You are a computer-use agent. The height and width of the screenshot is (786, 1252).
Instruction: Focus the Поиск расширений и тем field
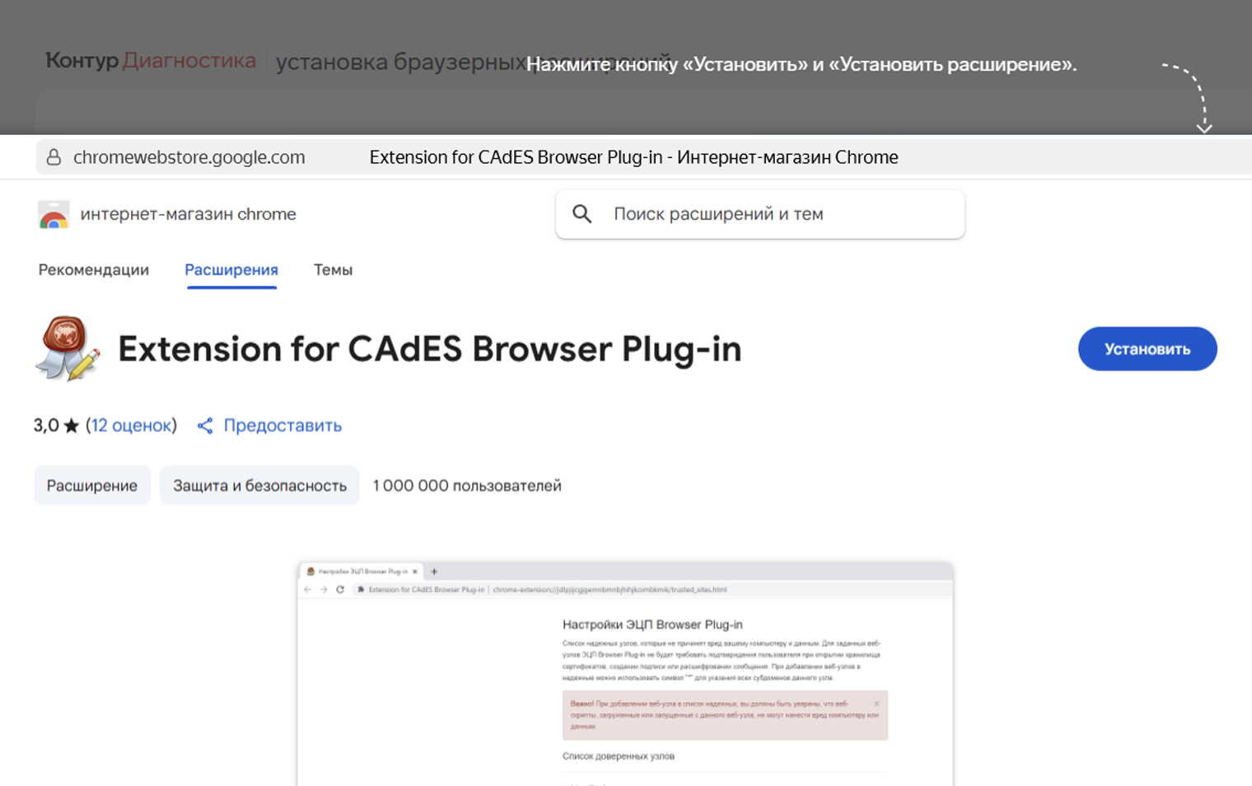click(759, 214)
